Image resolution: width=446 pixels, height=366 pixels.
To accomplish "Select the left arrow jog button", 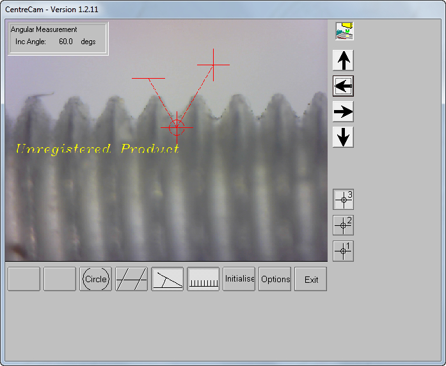I will coord(344,86).
